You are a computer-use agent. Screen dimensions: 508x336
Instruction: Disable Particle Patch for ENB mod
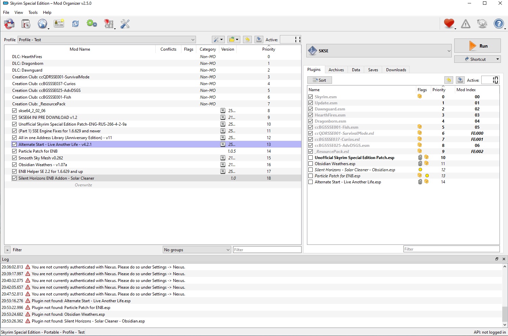[x=14, y=151]
